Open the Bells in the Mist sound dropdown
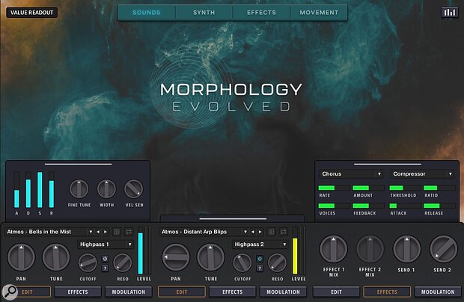The width and height of the screenshot is (464, 302). (x=49, y=232)
